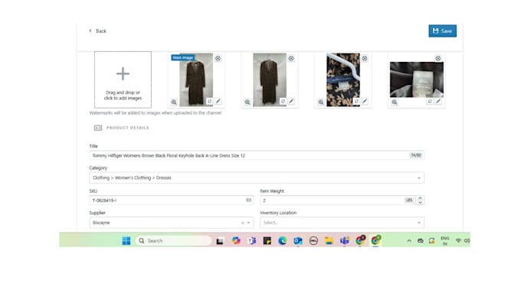The image size is (521, 293).
Task: Select the second dress thumbnail
Action: pos(270,80)
